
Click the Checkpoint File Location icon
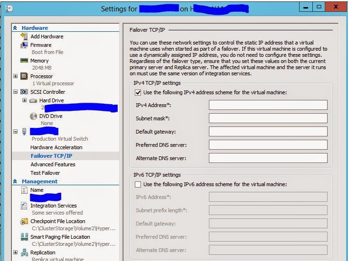[24, 221]
